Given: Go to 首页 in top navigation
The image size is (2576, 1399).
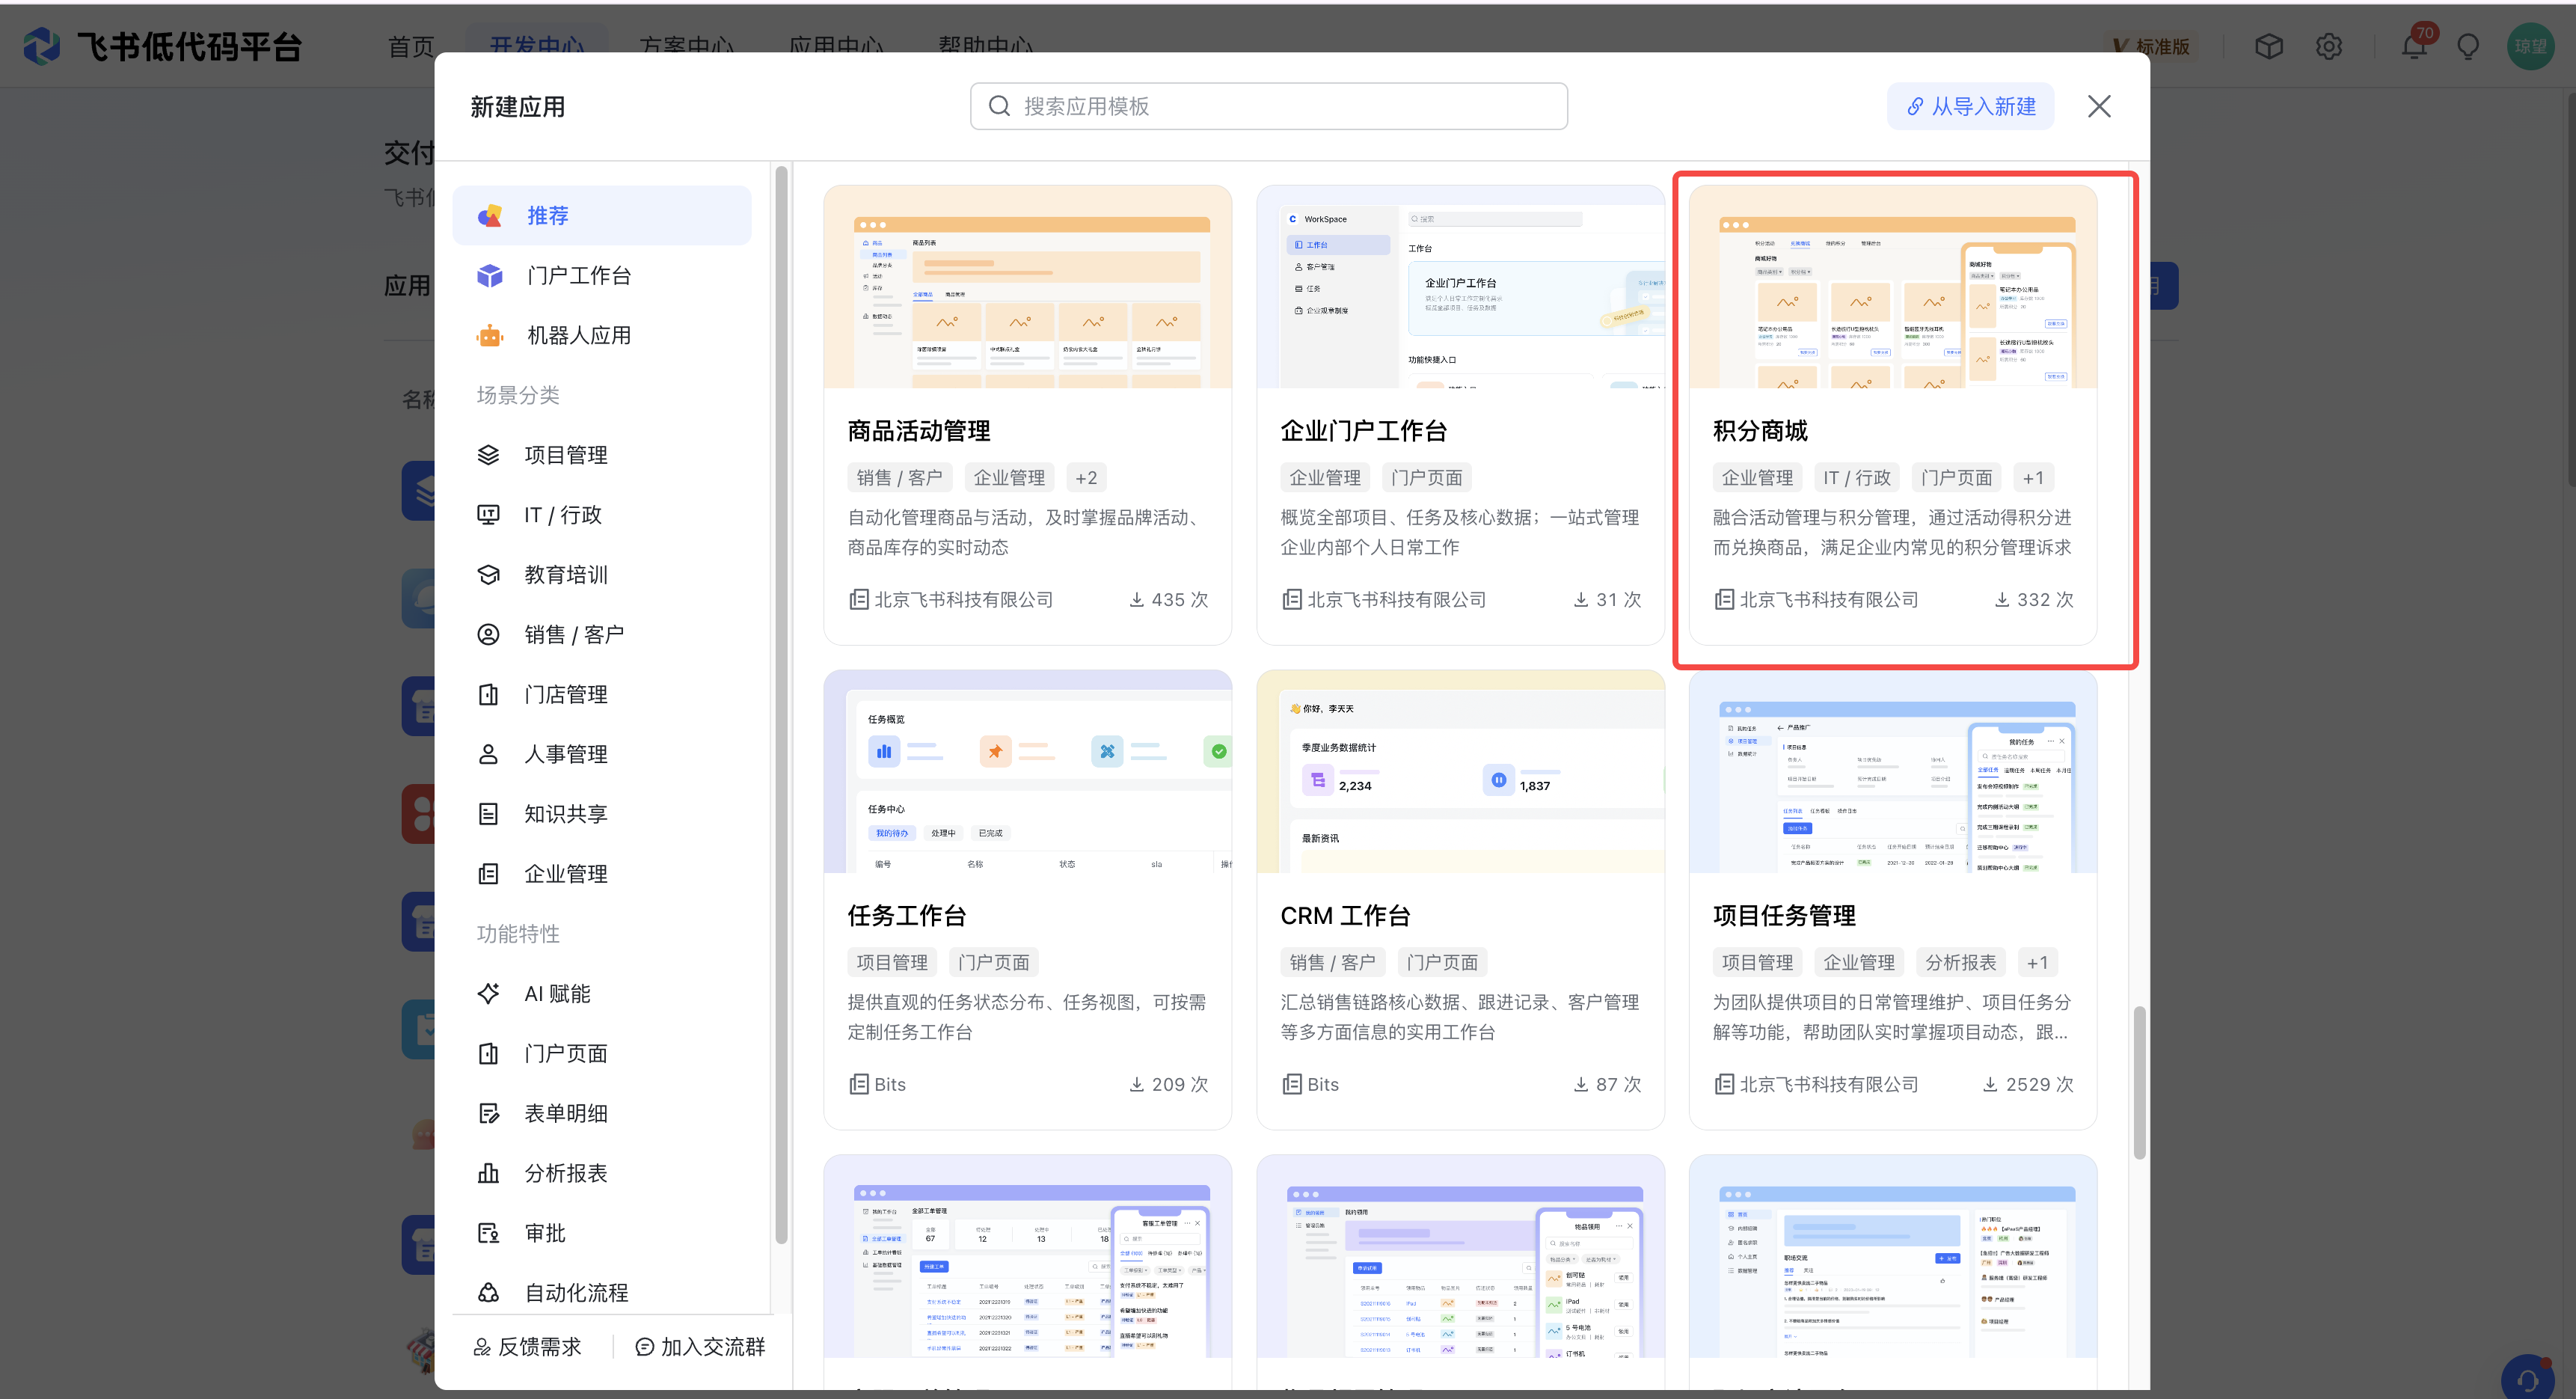Looking at the screenshot, I should pos(411,47).
